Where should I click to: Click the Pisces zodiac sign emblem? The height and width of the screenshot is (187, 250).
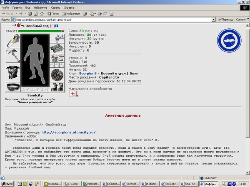pos(229,41)
